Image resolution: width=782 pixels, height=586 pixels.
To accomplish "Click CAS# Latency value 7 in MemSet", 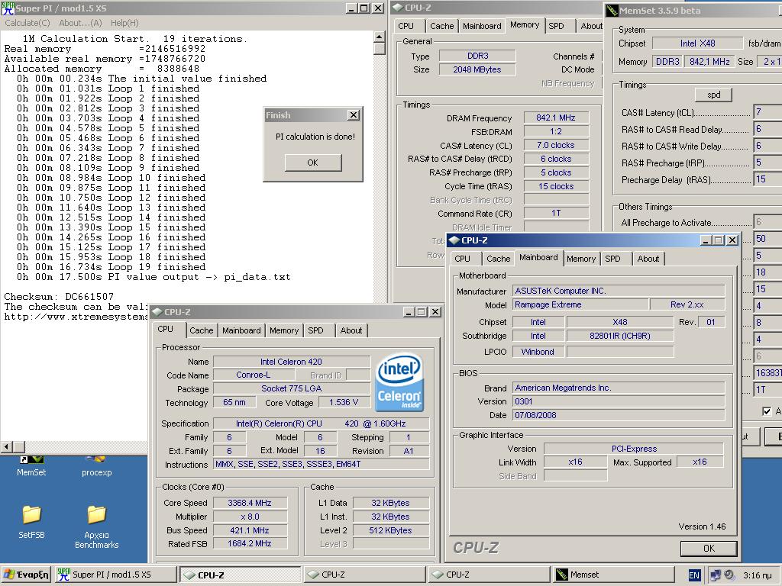I will tap(767, 112).
